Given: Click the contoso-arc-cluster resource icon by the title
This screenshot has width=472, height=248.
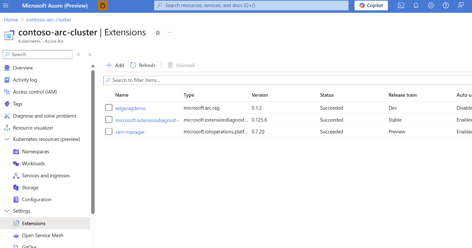Looking at the screenshot, I should (x=9, y=35).
